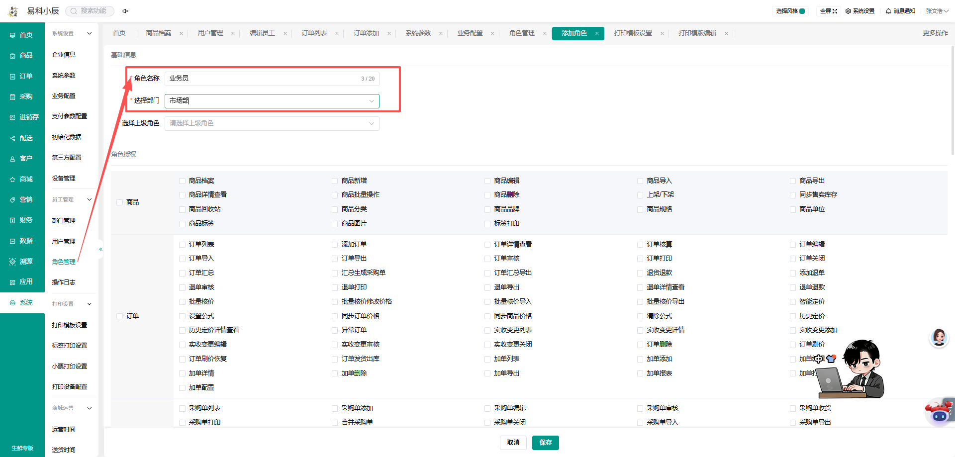Open 用户管理 in the side menu
This screenshot has width=955, height=457.
point(64,242)
